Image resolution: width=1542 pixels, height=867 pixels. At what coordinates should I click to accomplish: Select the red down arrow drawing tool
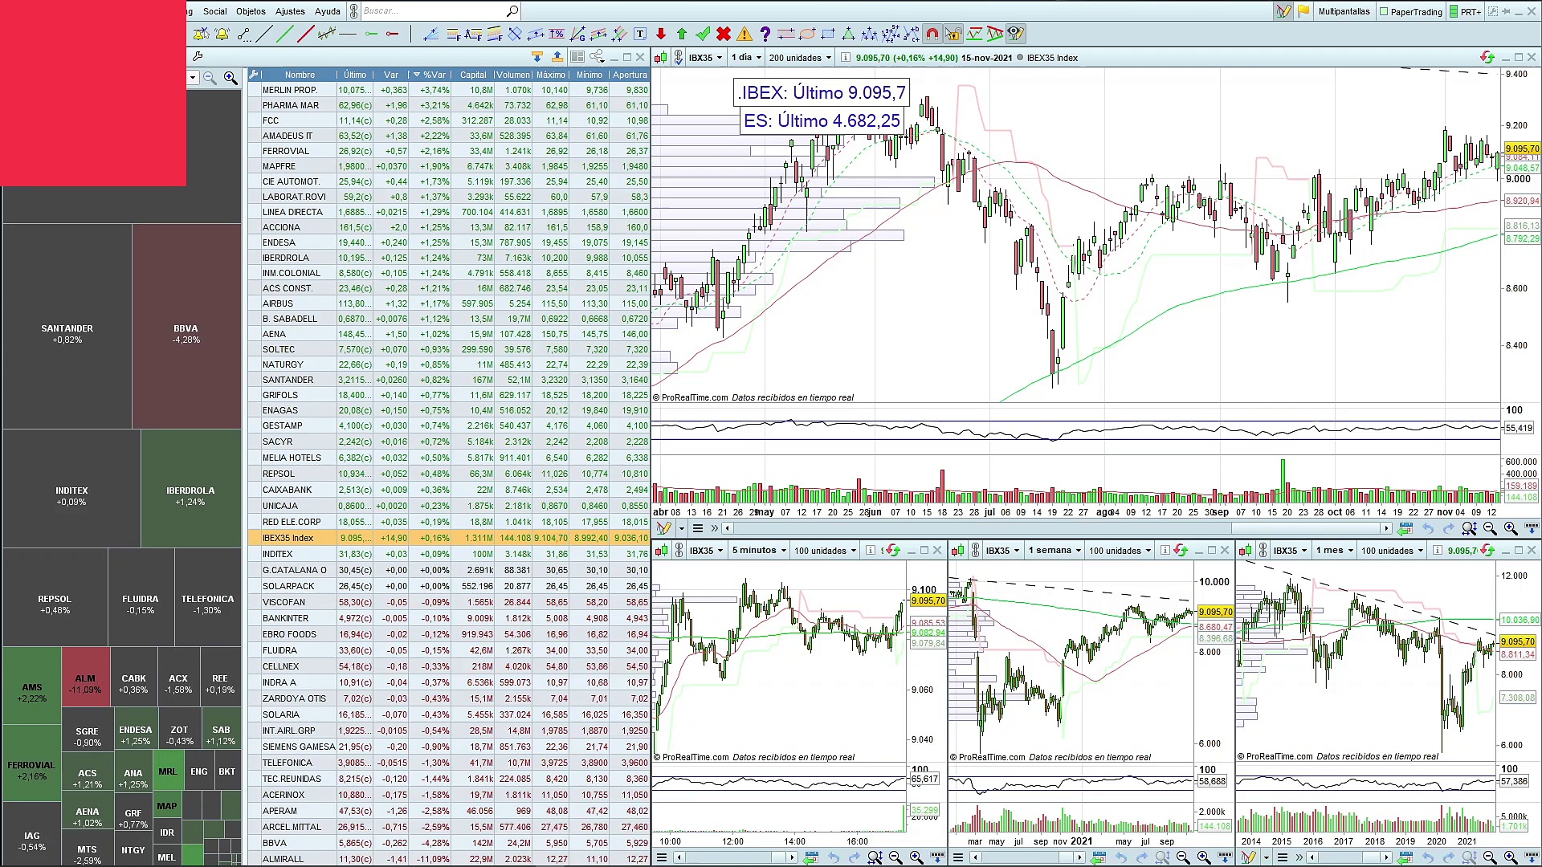(661, 34)
